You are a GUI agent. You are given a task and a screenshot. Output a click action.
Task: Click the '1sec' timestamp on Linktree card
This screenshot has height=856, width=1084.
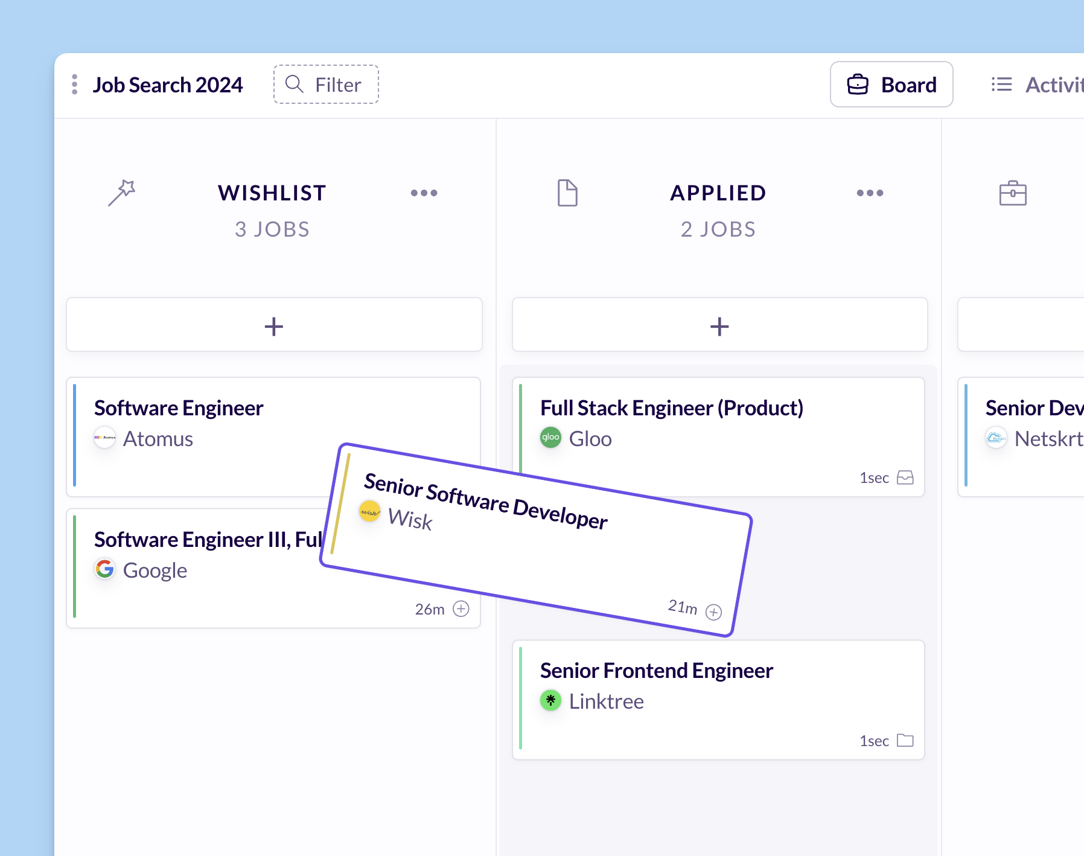(x=875, y=741)
